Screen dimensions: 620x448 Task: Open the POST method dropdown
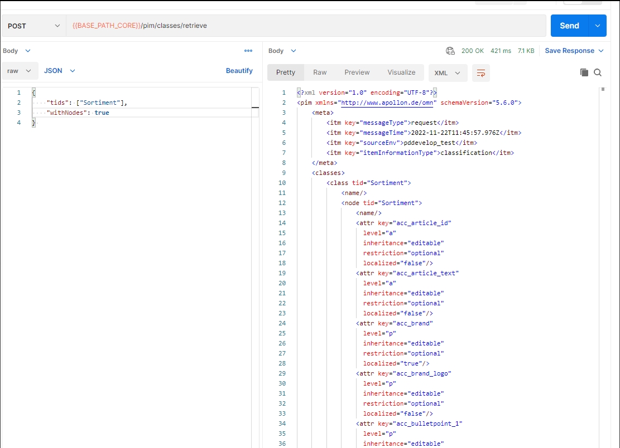33,26
